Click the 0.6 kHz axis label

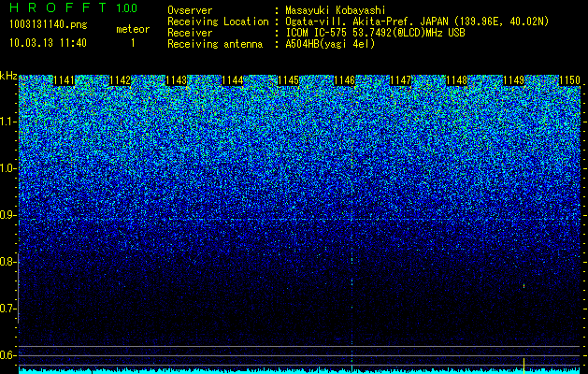pyautogui.click(x=7, y=355)
